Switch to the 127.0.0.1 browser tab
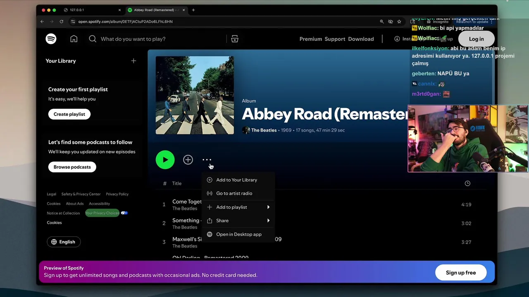 coord(93,10)
